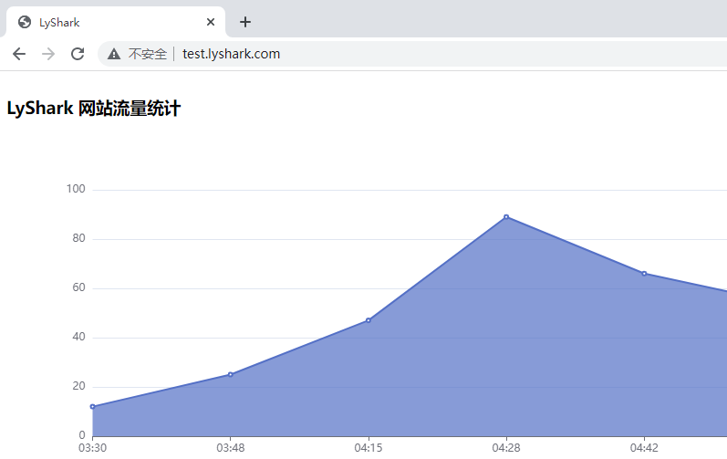Select the peak data point at 04:28

point(506,217)
